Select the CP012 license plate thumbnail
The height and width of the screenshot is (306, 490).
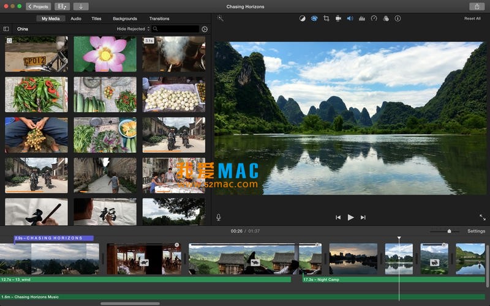(36, 54)
